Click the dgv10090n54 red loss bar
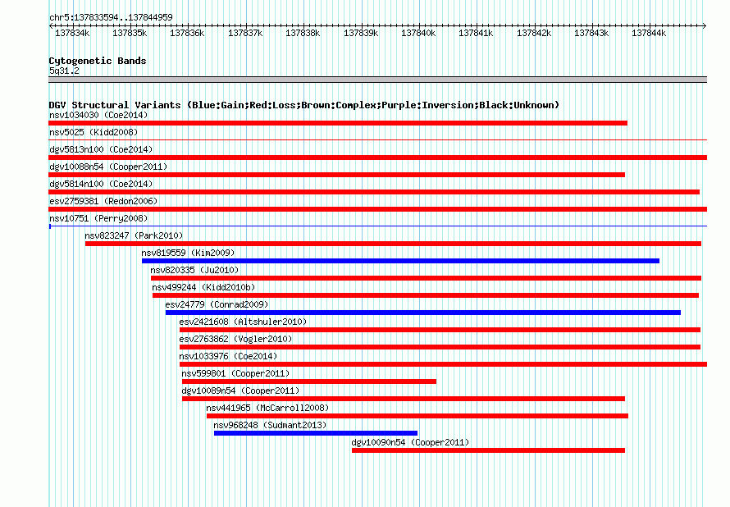Image resolution: width=730 pixels, height=507 pixels. click(488, 450)
